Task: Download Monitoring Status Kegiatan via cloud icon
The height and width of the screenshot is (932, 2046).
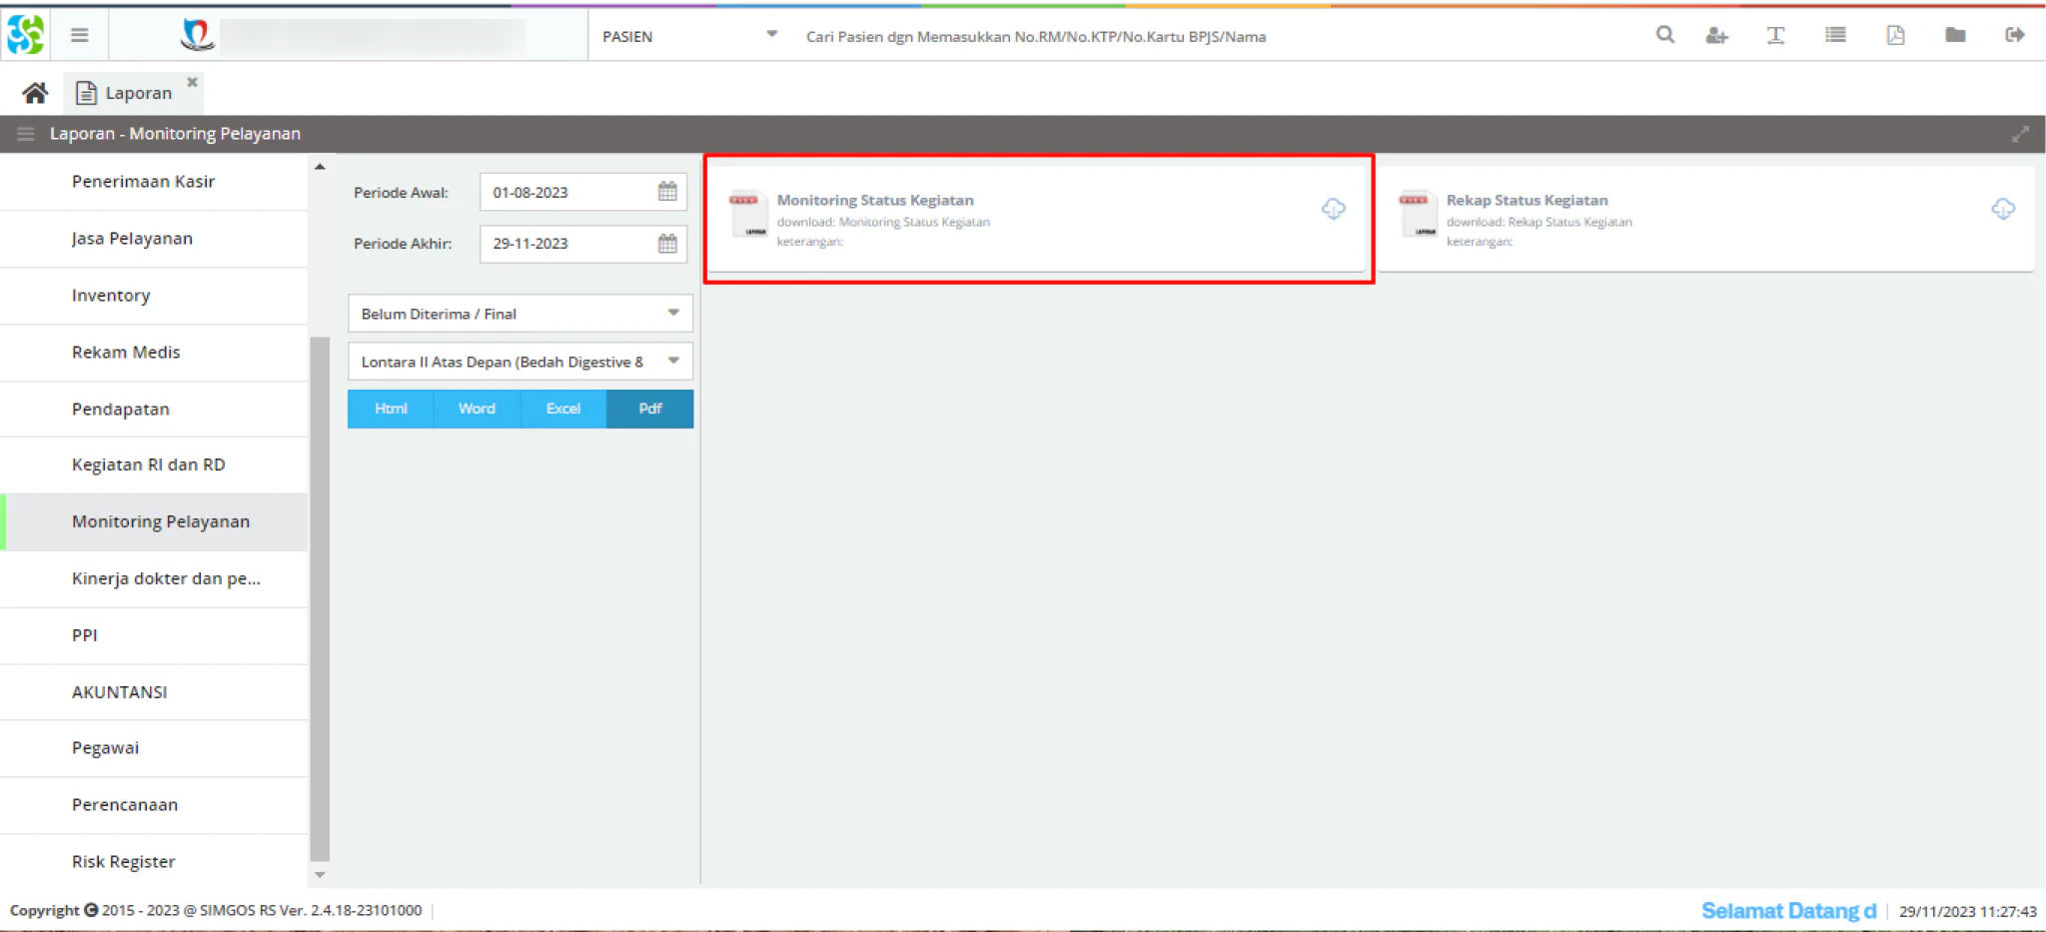Action: click(x=1333, y=209)
